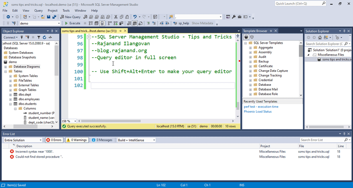Refresh the Object Explorer tree
Viewport: 353px width, 188px height.
[45, 37]
